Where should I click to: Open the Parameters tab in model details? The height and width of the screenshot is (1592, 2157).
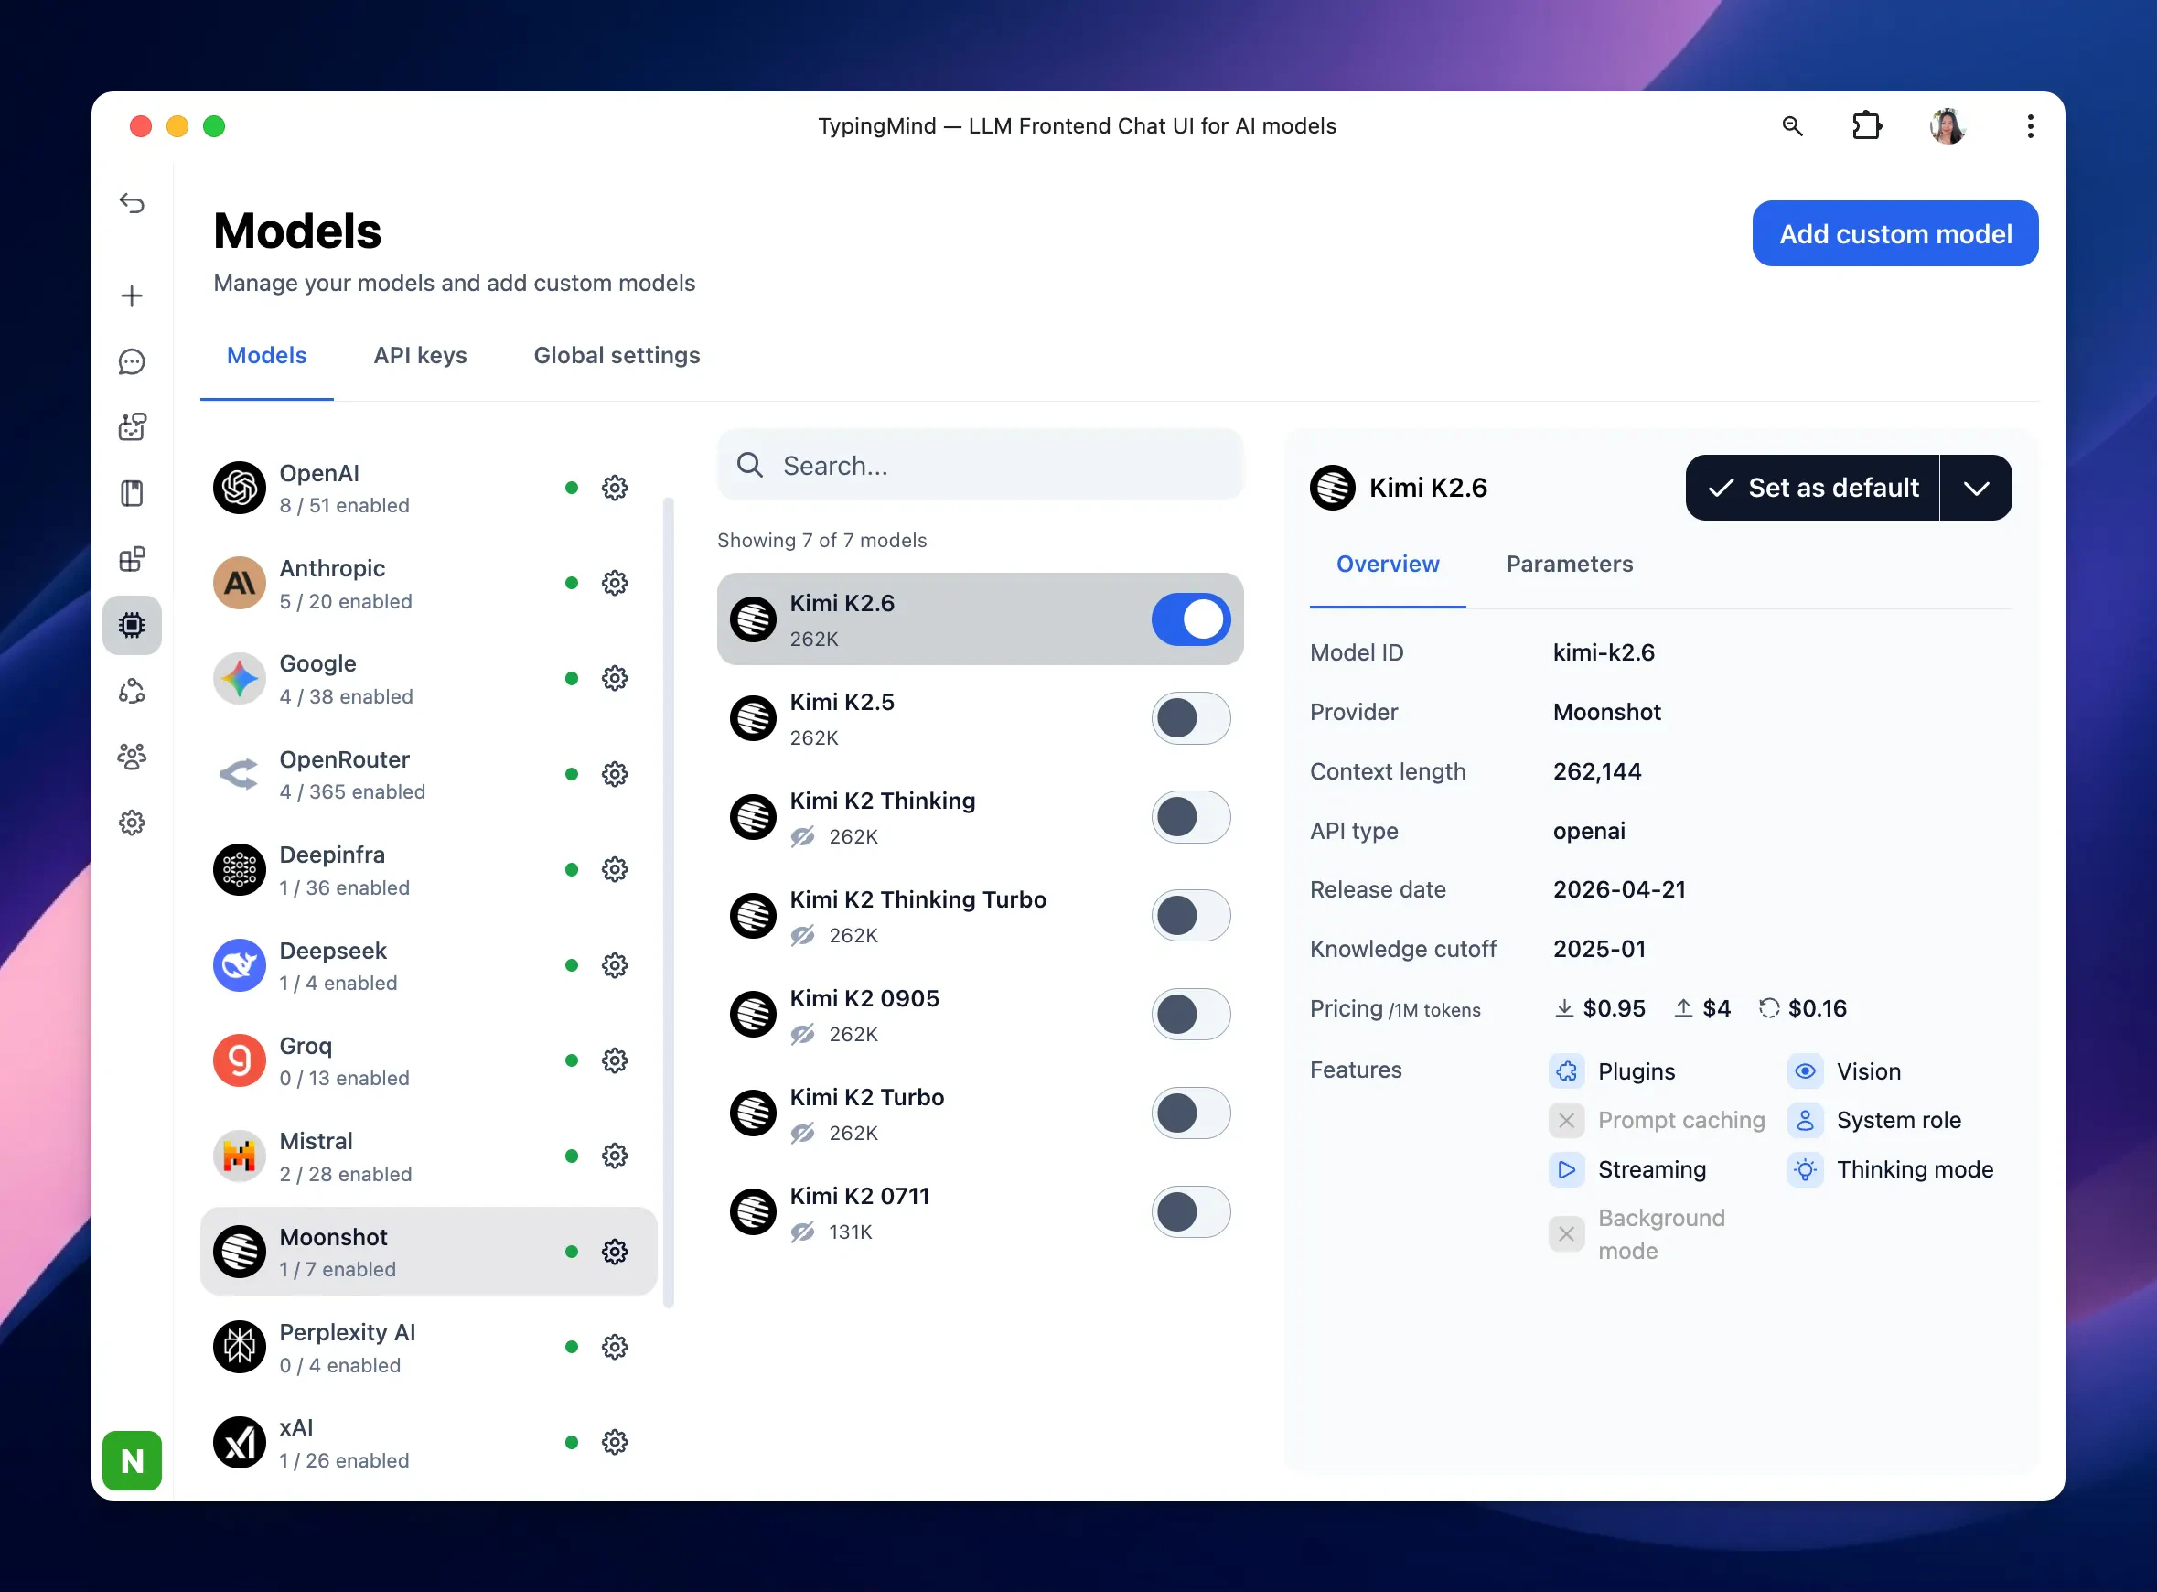[x=1570, y=564]
